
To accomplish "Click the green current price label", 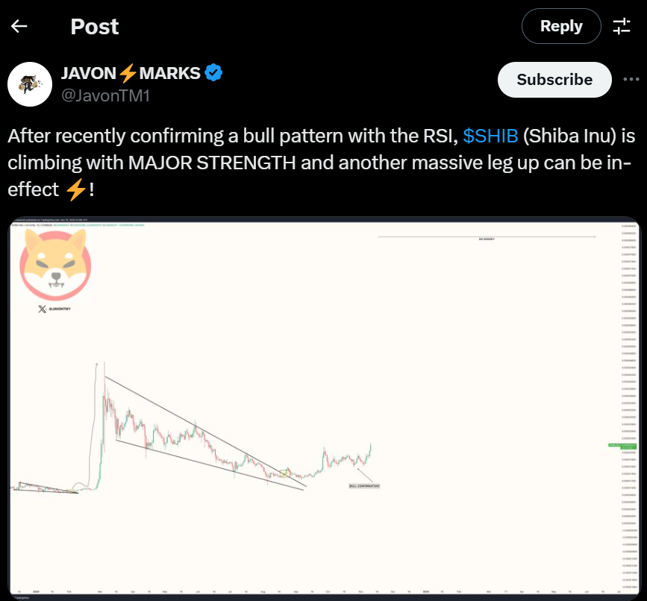I will click(621, 446).
